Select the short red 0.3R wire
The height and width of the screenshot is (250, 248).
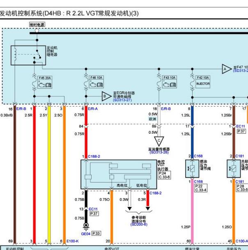[x=148, y=198]
